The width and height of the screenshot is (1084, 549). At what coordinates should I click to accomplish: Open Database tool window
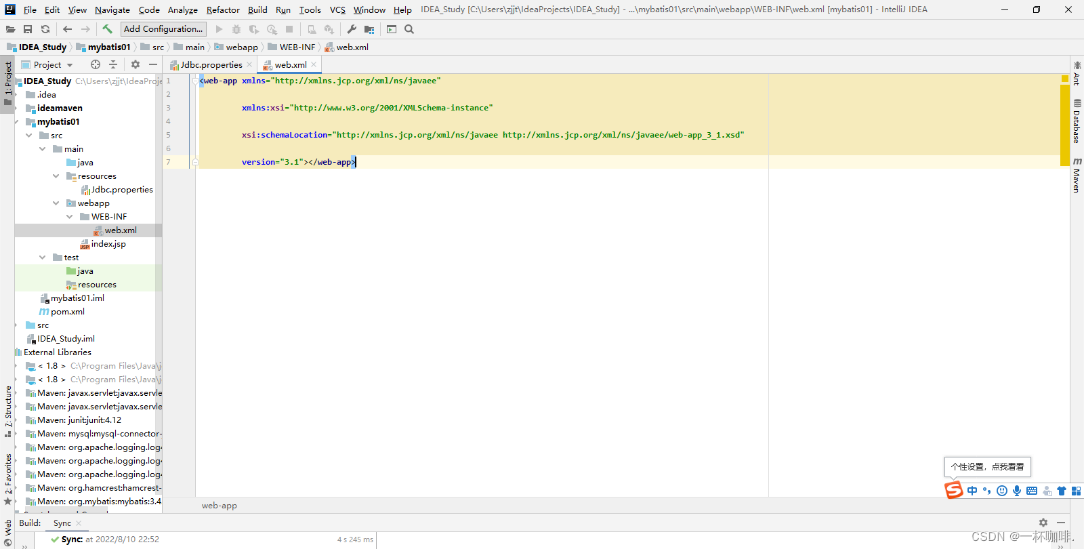click(1077, 121)
